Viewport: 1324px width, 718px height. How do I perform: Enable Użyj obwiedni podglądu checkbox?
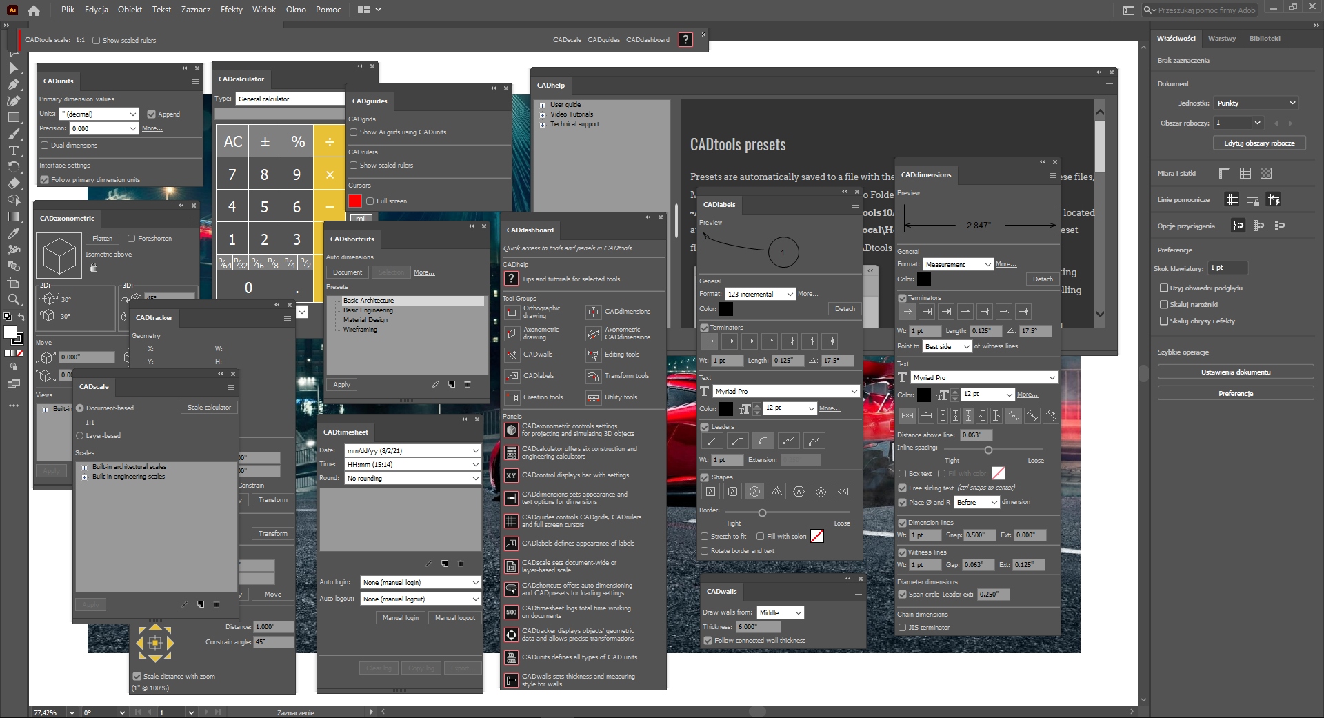[1164, 288]
